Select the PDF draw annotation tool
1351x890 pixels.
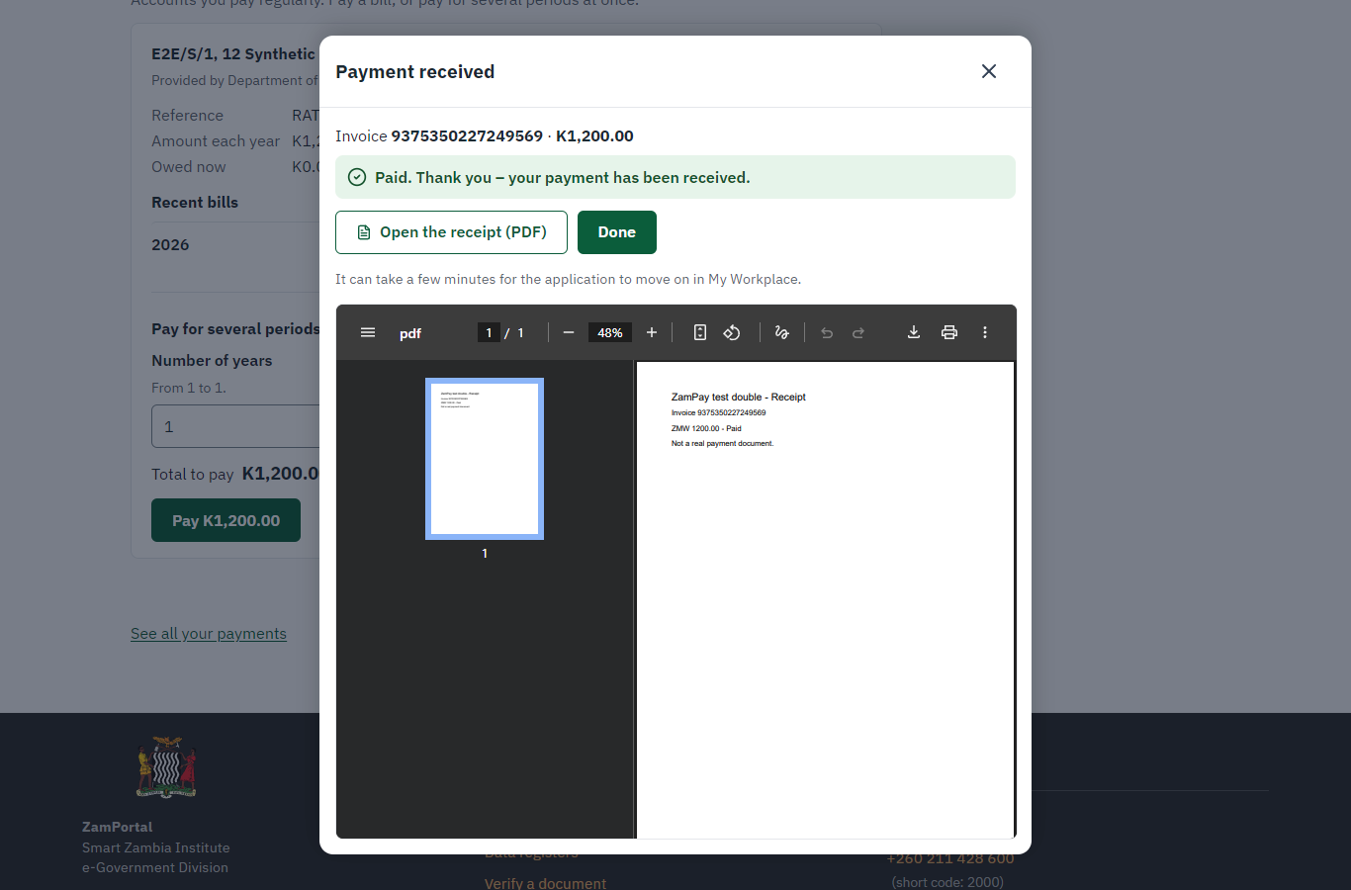point(782,333)
